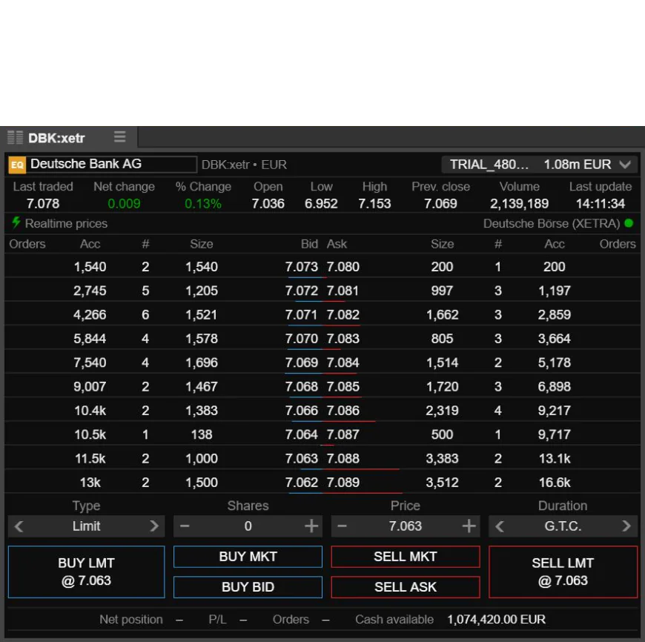Click the ask size 3,512

tap(442, 483)
